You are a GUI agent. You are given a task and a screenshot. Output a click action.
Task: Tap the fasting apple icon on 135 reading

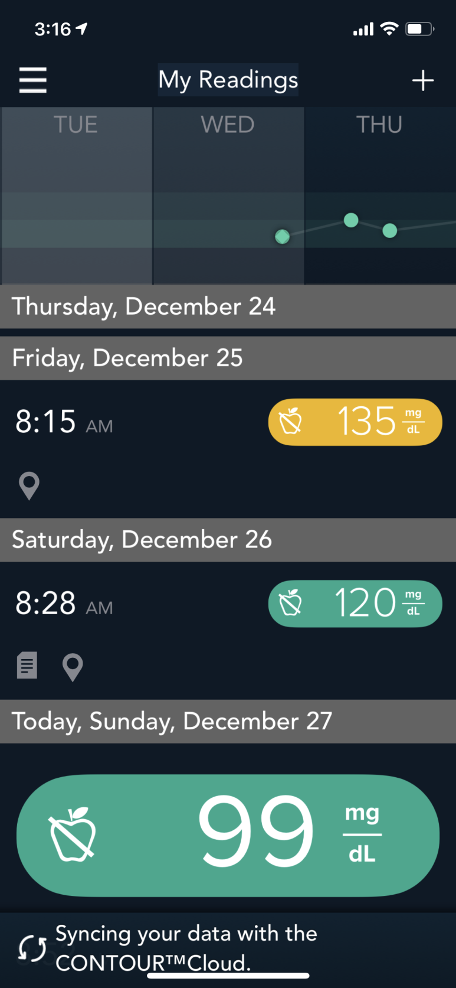(290, 421)
